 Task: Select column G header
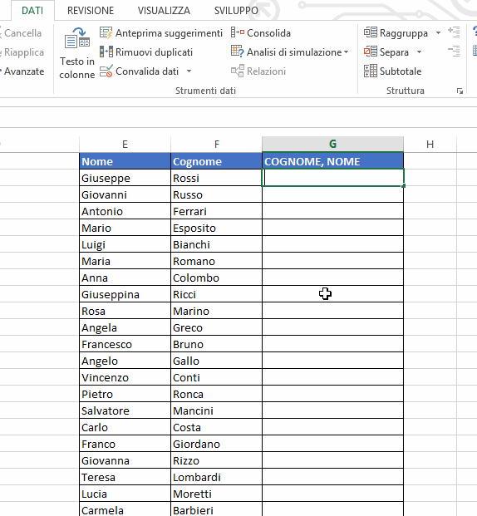click(x=332, y=144)
